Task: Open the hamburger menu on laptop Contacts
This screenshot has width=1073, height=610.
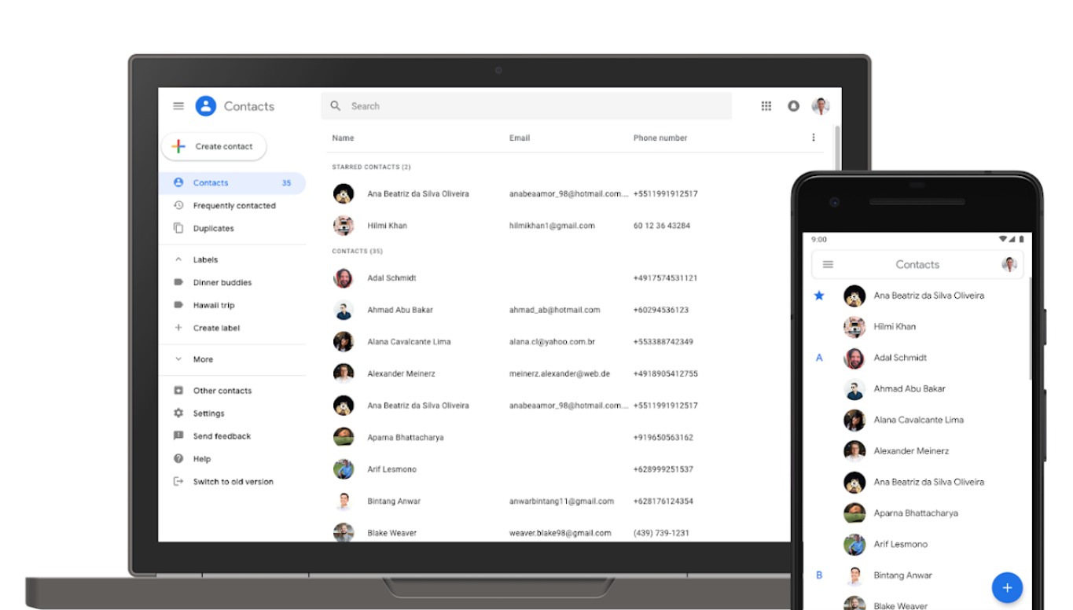Action: [x=178, y=106]
